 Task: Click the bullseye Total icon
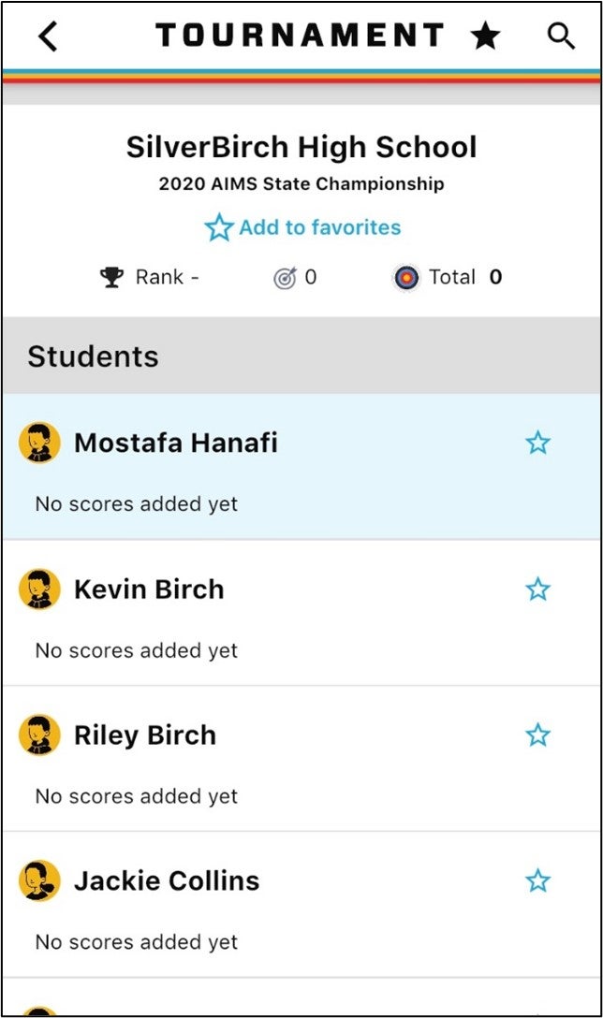(x=406, y=278)
